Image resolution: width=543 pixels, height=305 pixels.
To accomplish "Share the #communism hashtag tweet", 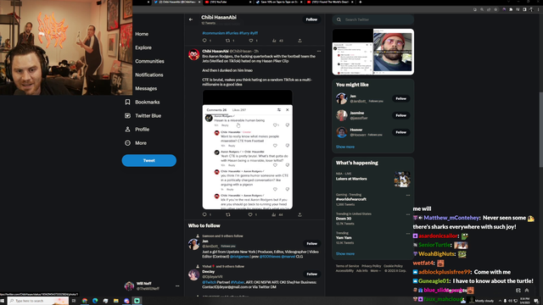I will [x=299, y=41].
